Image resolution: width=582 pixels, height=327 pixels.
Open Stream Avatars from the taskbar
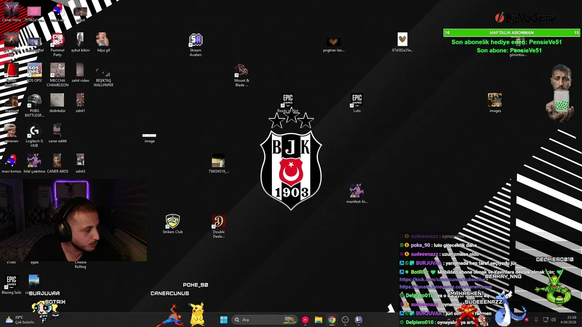358,320
